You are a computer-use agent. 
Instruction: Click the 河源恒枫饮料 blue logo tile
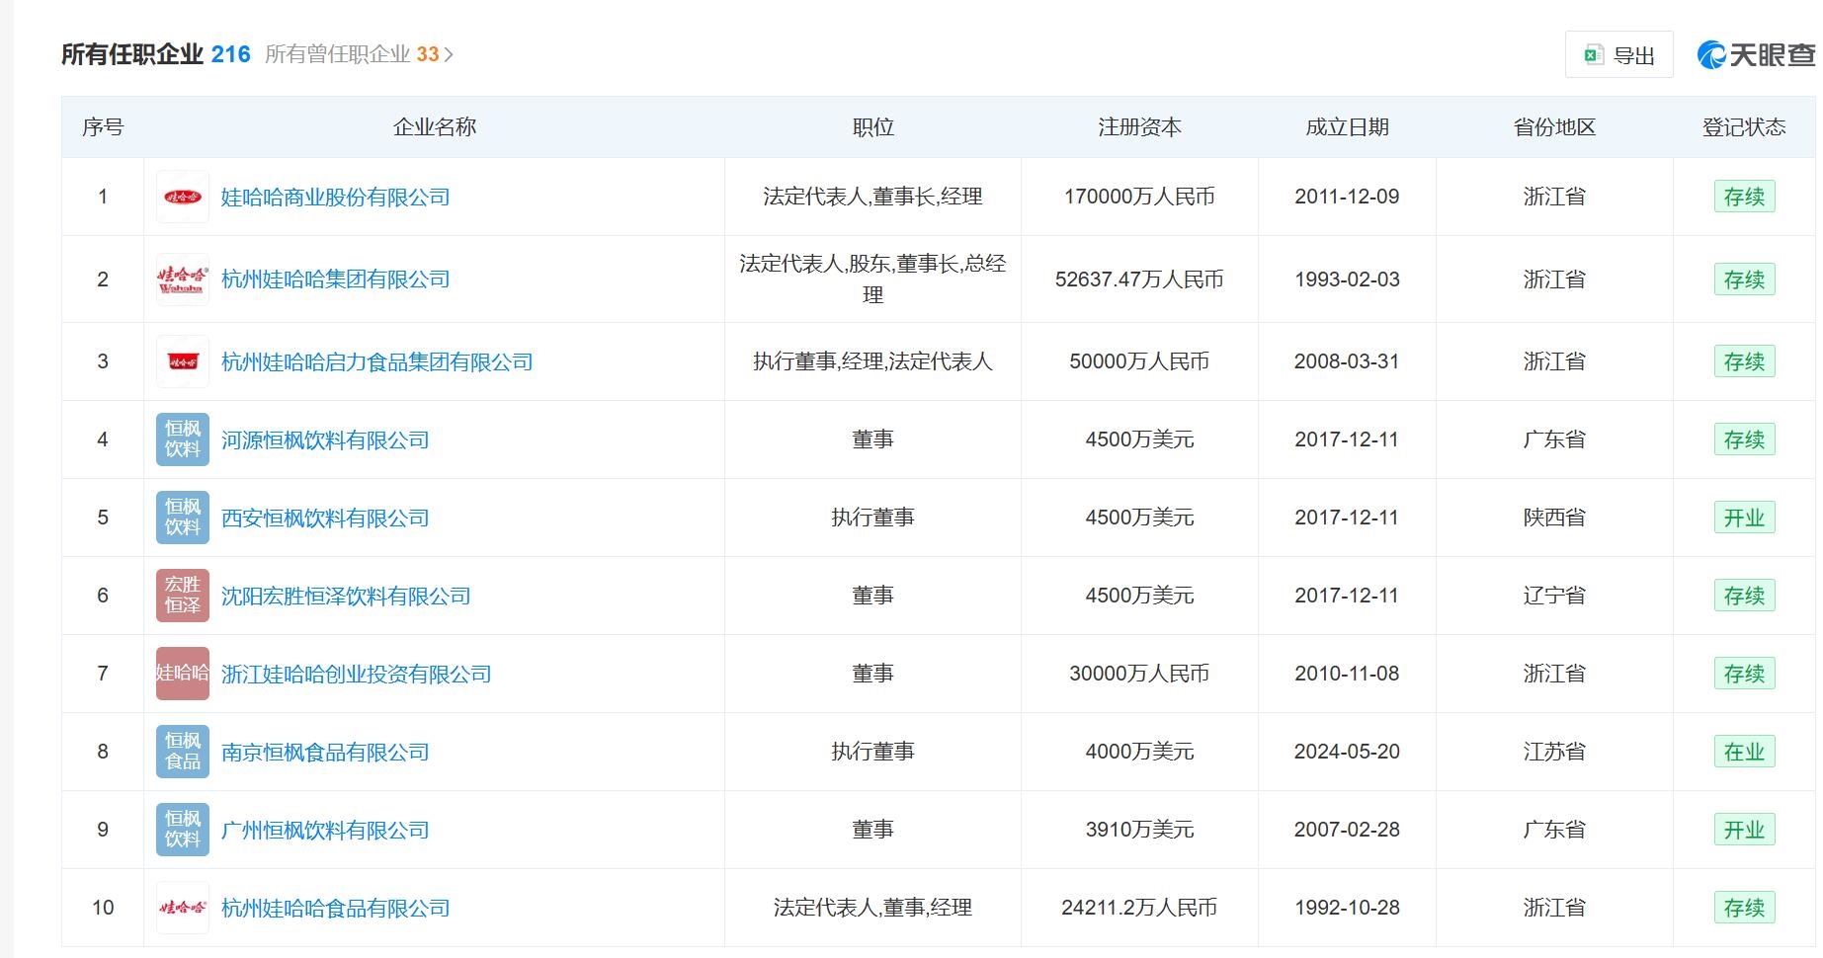[x=182, y=439]
